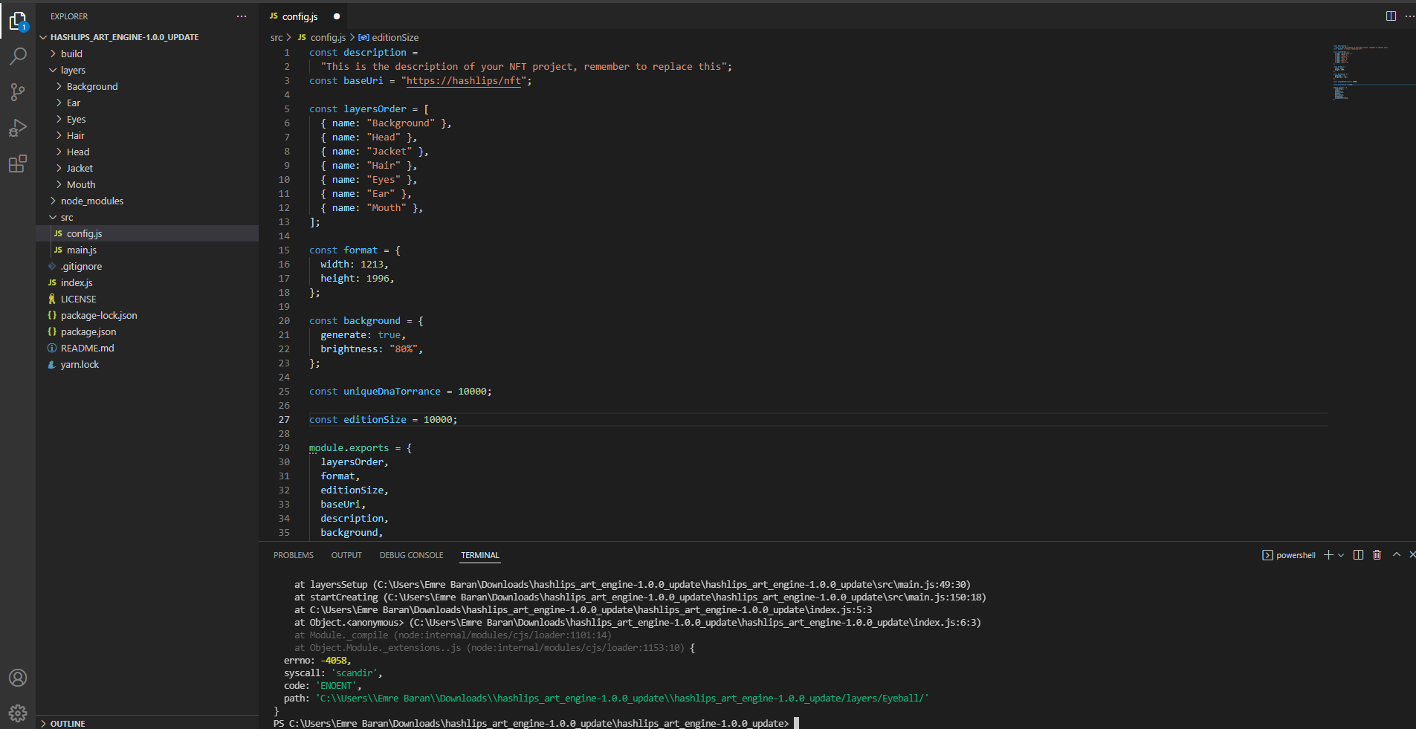Split the editor to the right
The height and width of the screenshot is (729, 1416).
[1391, 16]
